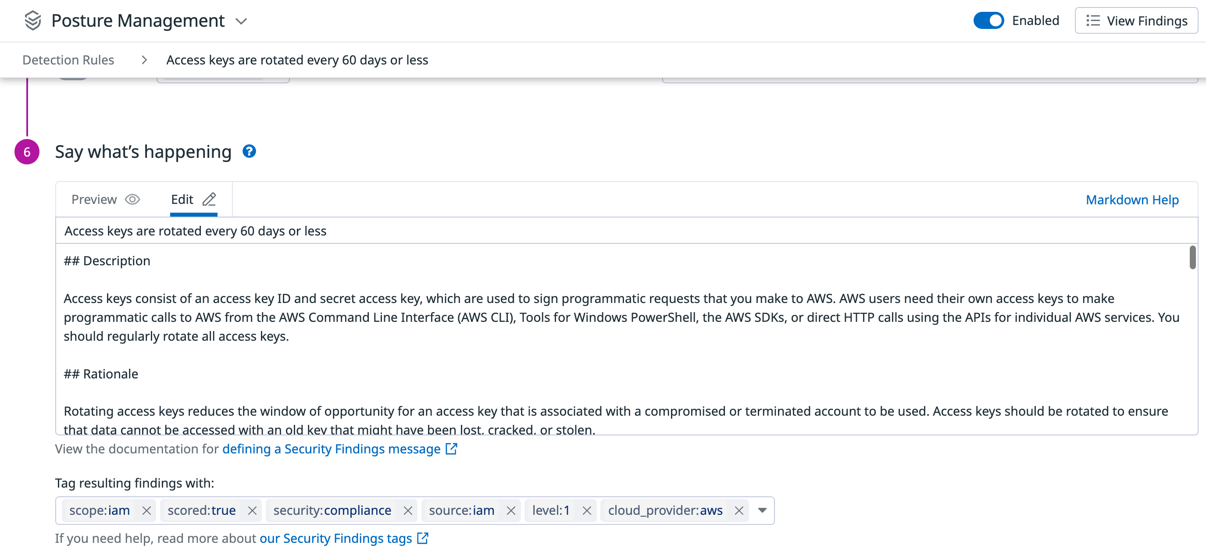The width and height of the screenshot is (1206, 556).
Task: Click the external link icon after Security Findings message
Action: click(x=451, y=449)
